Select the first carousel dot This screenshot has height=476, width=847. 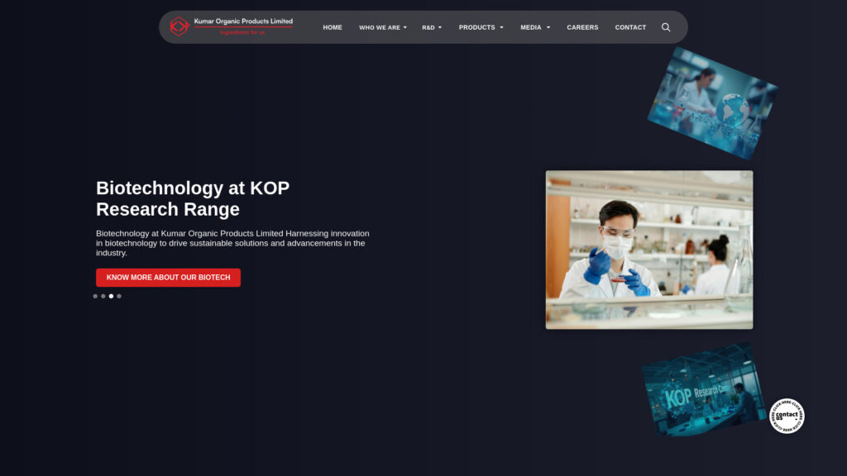click(x=94, y=295)
